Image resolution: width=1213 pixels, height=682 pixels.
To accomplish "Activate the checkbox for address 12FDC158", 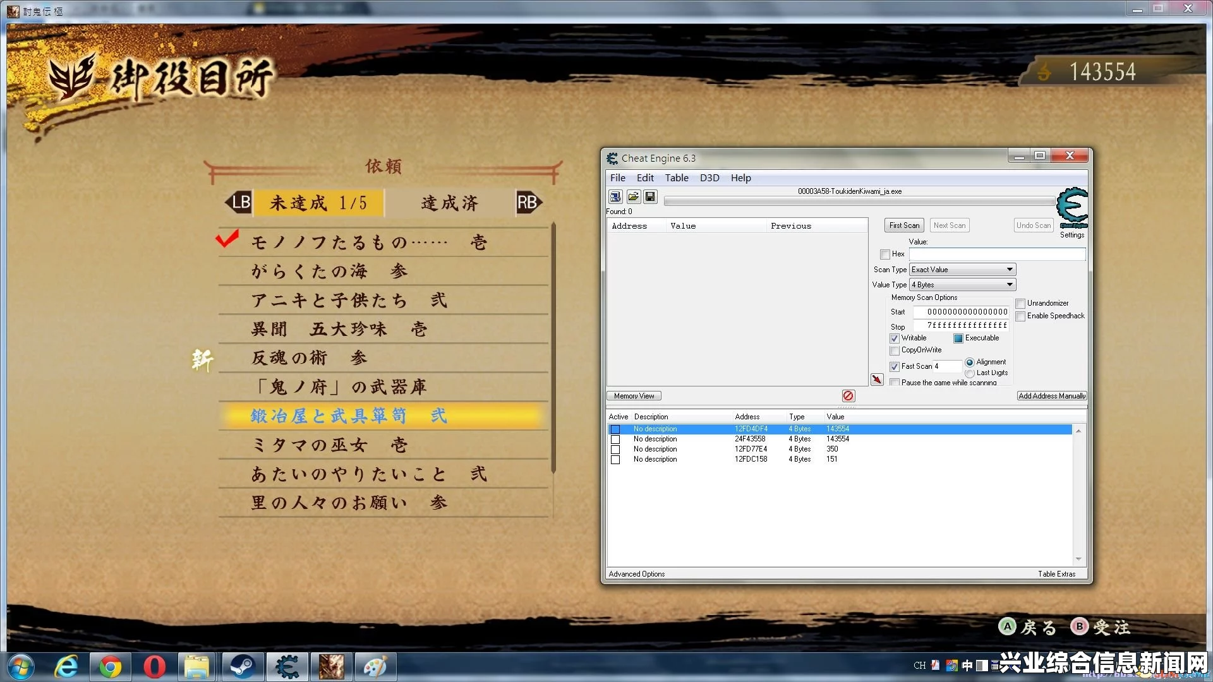I will click(615, 460).
